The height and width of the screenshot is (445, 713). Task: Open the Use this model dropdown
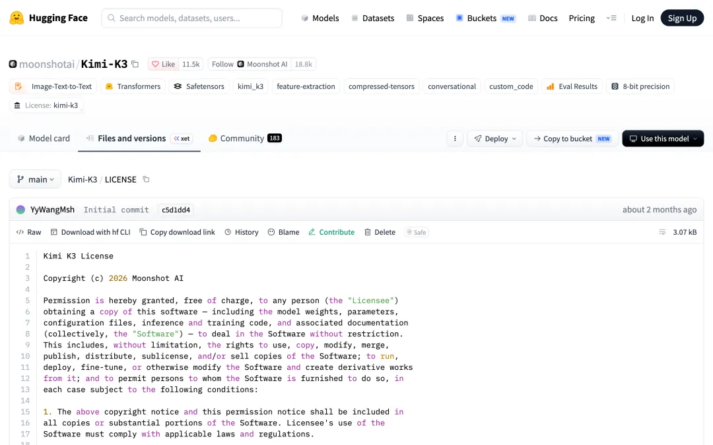coord(663,138)
